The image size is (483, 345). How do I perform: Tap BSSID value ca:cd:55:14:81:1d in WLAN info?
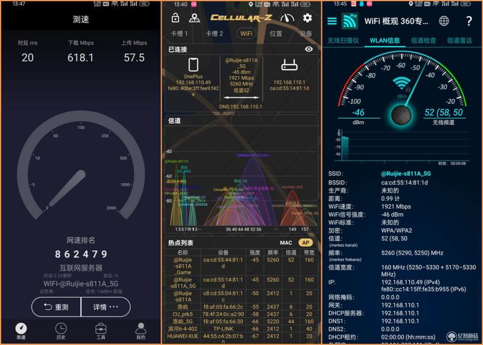404,182
